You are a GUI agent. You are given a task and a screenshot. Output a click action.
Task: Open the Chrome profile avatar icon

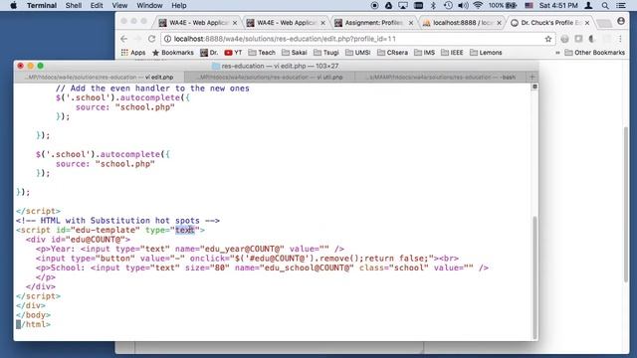click(x=621, y=22)
